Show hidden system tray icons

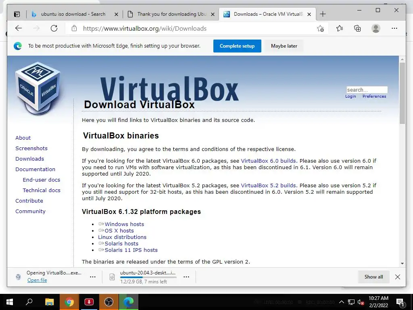[x=341, y=302]
